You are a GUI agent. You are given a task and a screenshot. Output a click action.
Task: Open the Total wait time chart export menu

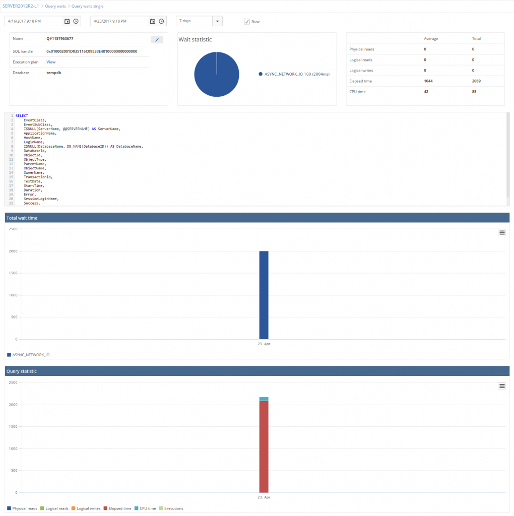[x=501, y=232]
